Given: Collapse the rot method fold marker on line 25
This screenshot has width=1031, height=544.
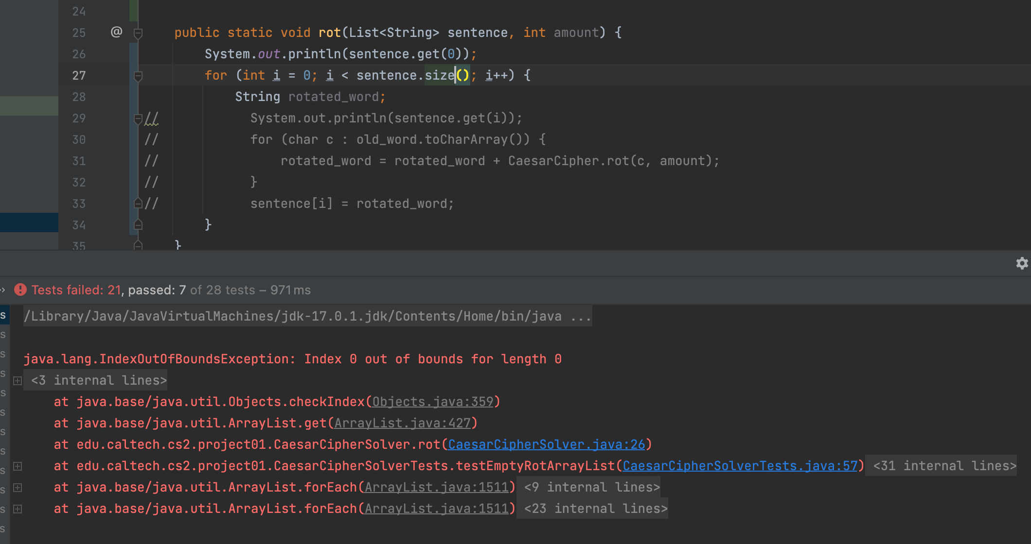Looking at the screenshot, I should coord(138,33).
